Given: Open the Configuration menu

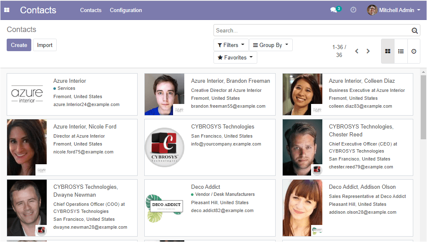Looking at the screenshot, I should 126,10.
